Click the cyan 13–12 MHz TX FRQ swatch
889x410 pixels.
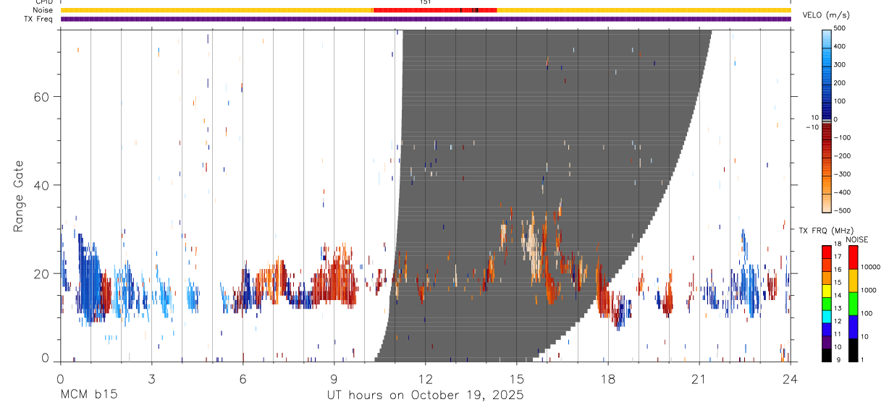coord(826,315)
